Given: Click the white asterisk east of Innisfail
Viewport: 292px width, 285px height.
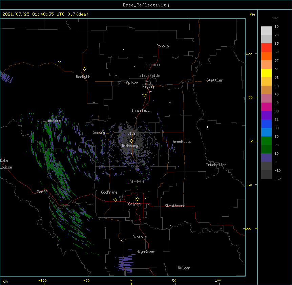Looking at the screenshot, I should (x=170, y=103).
